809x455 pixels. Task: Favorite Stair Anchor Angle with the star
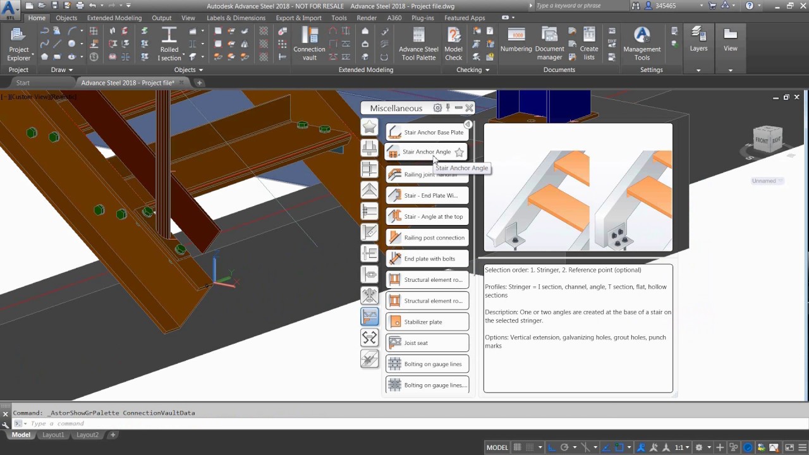coord(459,152)
